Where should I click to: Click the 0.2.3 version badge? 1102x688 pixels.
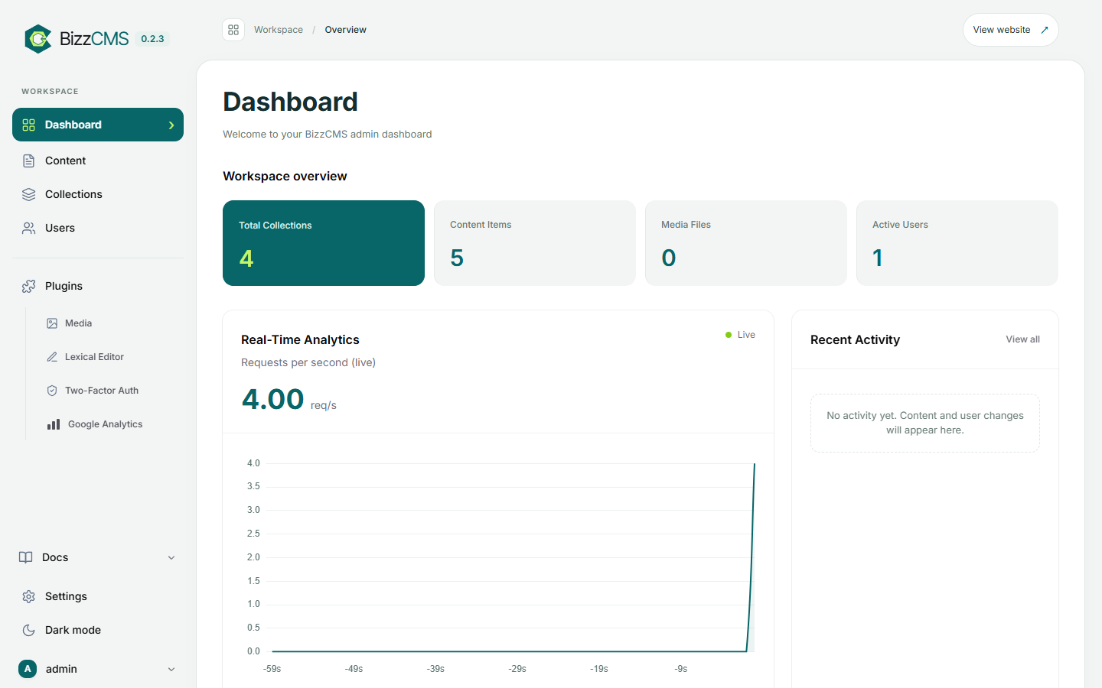(152, 39)
